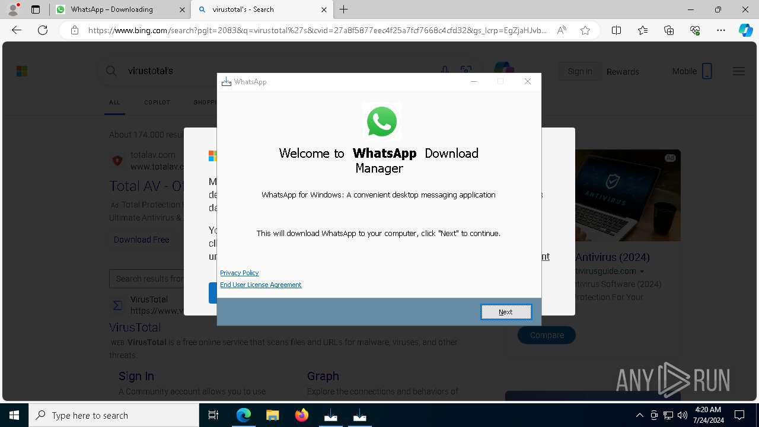Click the taskbar search box
Image resolution: width=759 pixels, height=427 pixels.
coord(114,415)
